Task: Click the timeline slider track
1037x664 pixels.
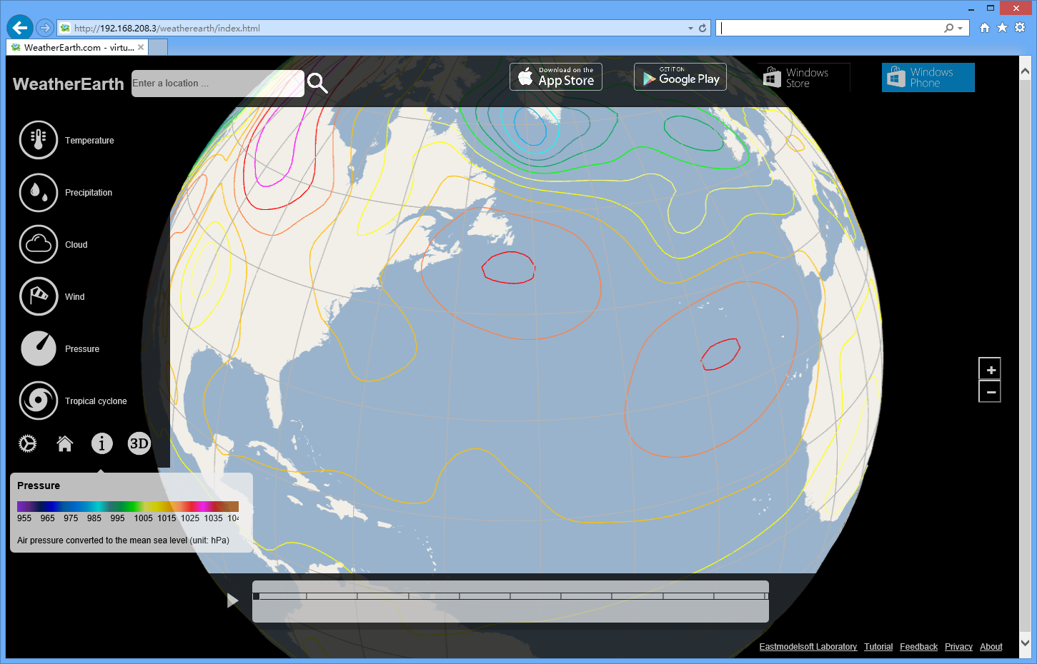Action: (510, 596)
